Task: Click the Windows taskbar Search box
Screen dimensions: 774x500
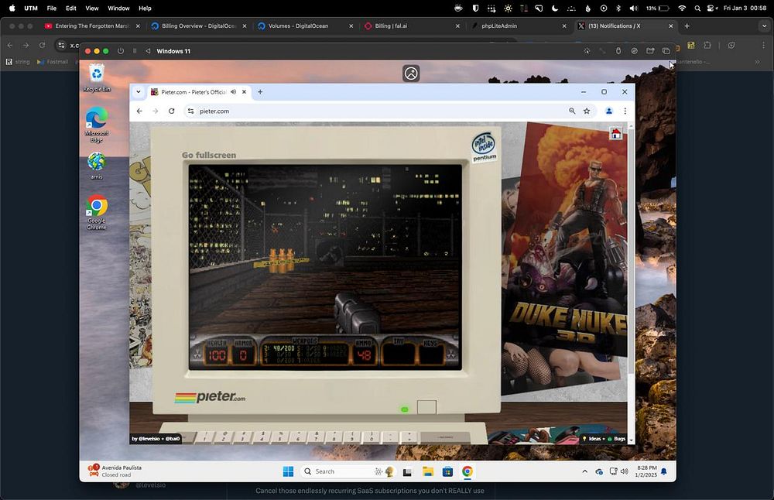Action: pos(348,471)
